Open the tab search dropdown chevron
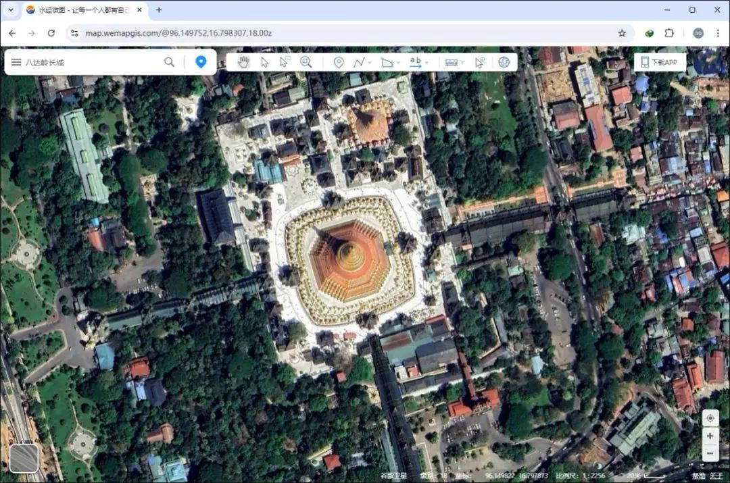The image size is (730, 483). [x=11, y=9]
